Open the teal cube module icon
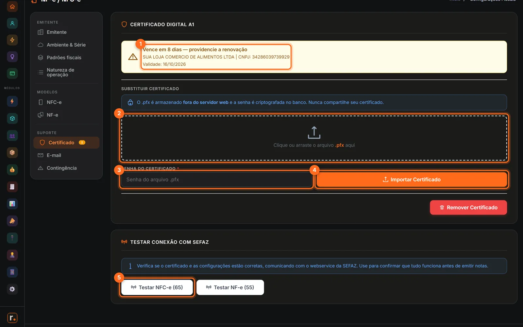The width and height of the screenshot is (523, 327). 12,118
